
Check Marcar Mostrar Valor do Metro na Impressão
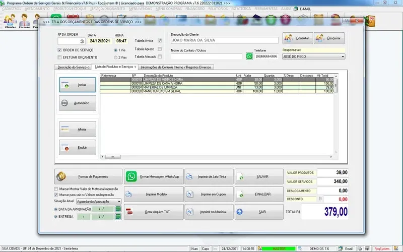[56, 190]
